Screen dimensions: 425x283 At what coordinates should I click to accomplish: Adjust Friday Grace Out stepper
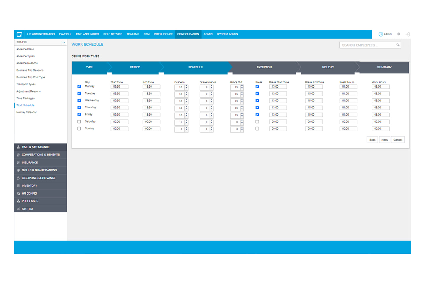point(242,115)
